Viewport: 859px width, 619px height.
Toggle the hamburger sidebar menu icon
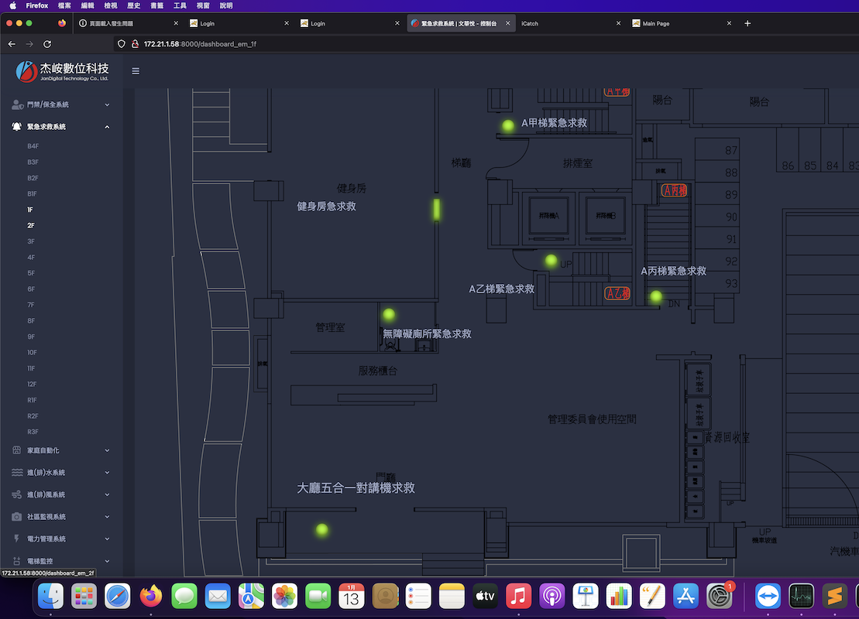[x=136, y=71]
